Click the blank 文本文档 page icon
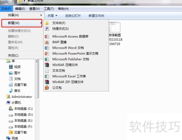Image resolution: width=182 pixels, height=140 pixels. [x=47, y=71]
